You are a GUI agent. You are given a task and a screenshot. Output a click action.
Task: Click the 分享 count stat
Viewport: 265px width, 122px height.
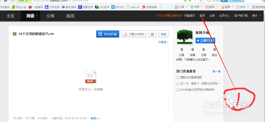point(182,52)
